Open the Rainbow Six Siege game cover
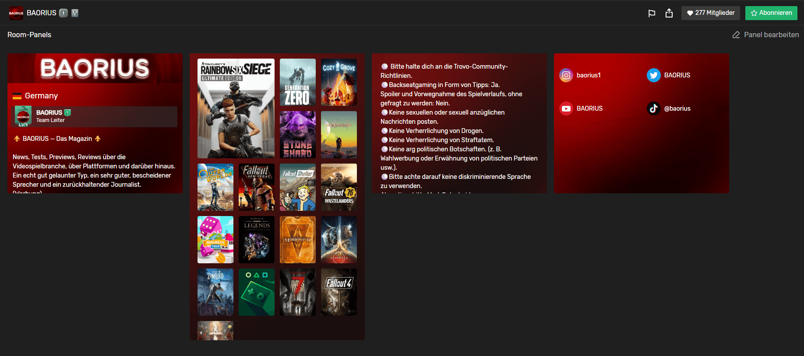Viewport: 804px width, 356px height. tap(236, 108)
